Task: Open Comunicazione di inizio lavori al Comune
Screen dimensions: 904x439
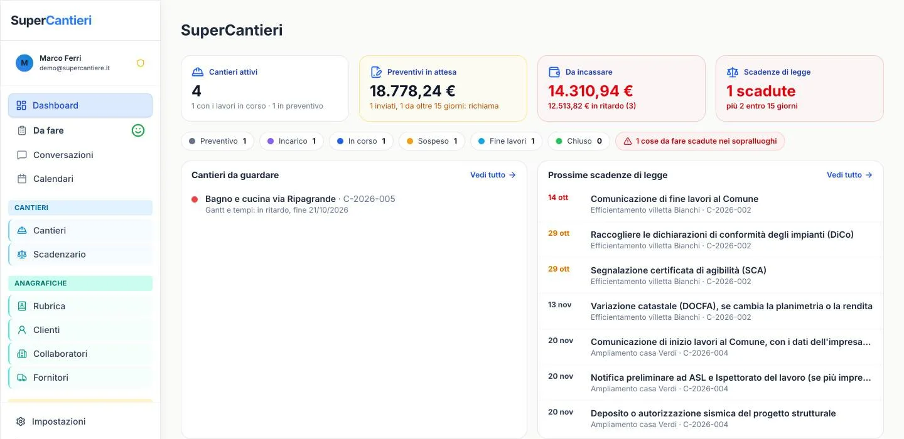Action: click(x=711, y=347)
